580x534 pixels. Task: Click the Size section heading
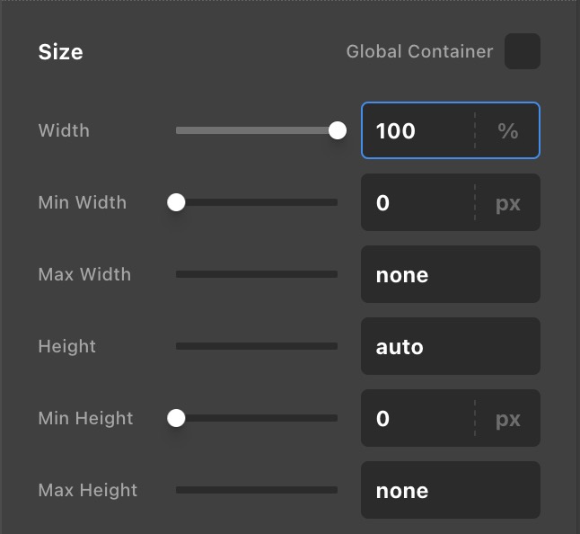click(x=60, y=52)
